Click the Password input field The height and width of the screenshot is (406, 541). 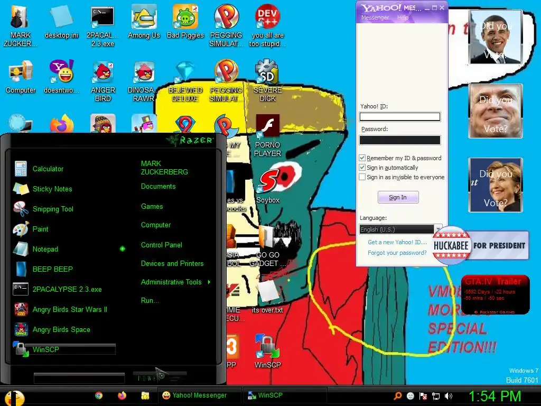400,140
